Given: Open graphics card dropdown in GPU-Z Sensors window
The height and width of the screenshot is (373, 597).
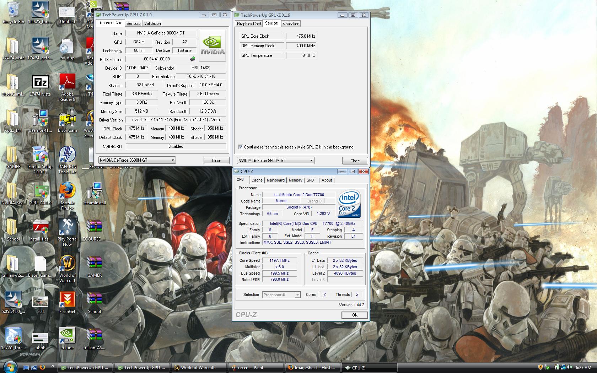Looking at the screenshot, I should tap(275, 161).
